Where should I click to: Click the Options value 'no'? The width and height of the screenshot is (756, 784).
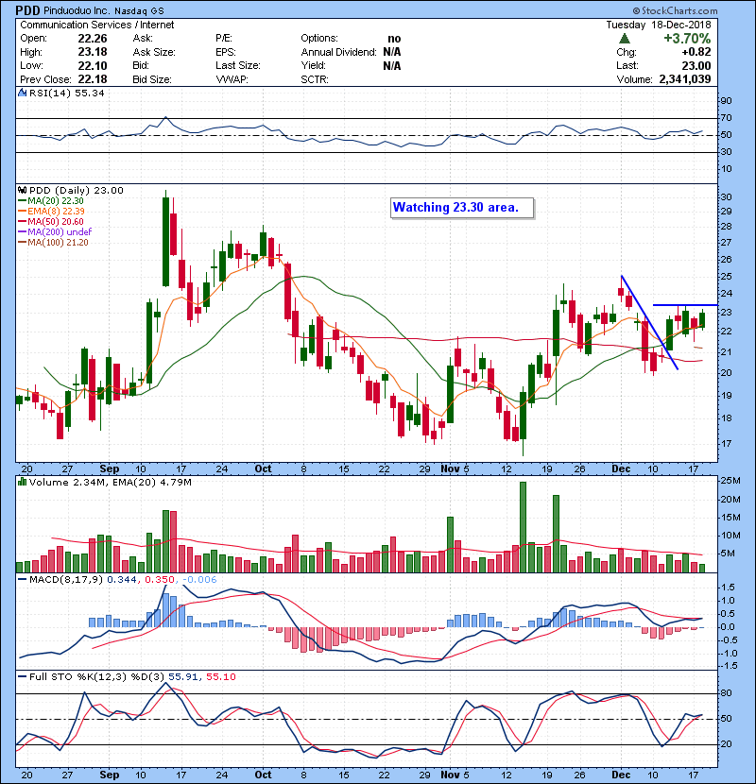coord(394,39)
